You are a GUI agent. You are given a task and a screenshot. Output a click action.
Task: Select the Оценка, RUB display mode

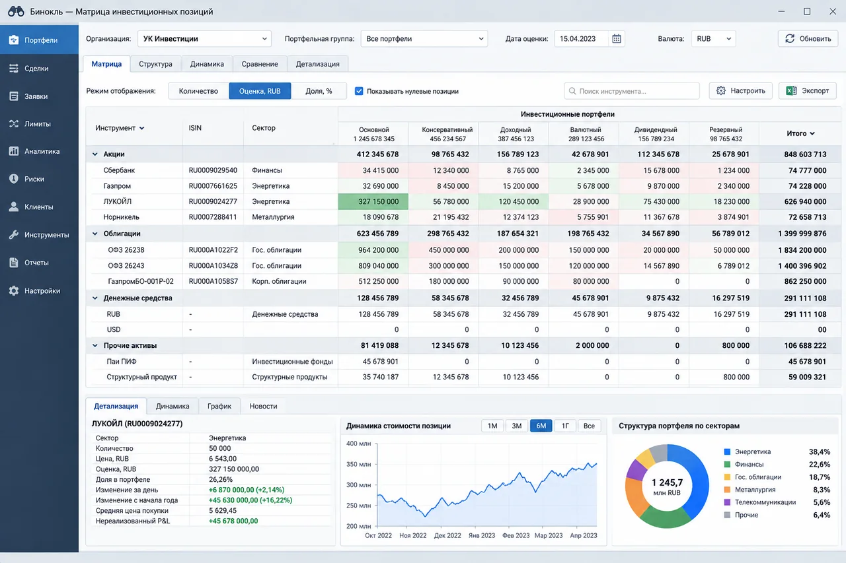click(260, 91)
